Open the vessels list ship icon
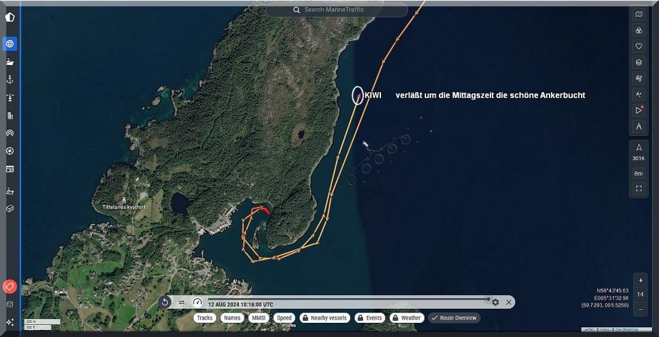This screenshot has height=337, width=659. coord(10,62)
